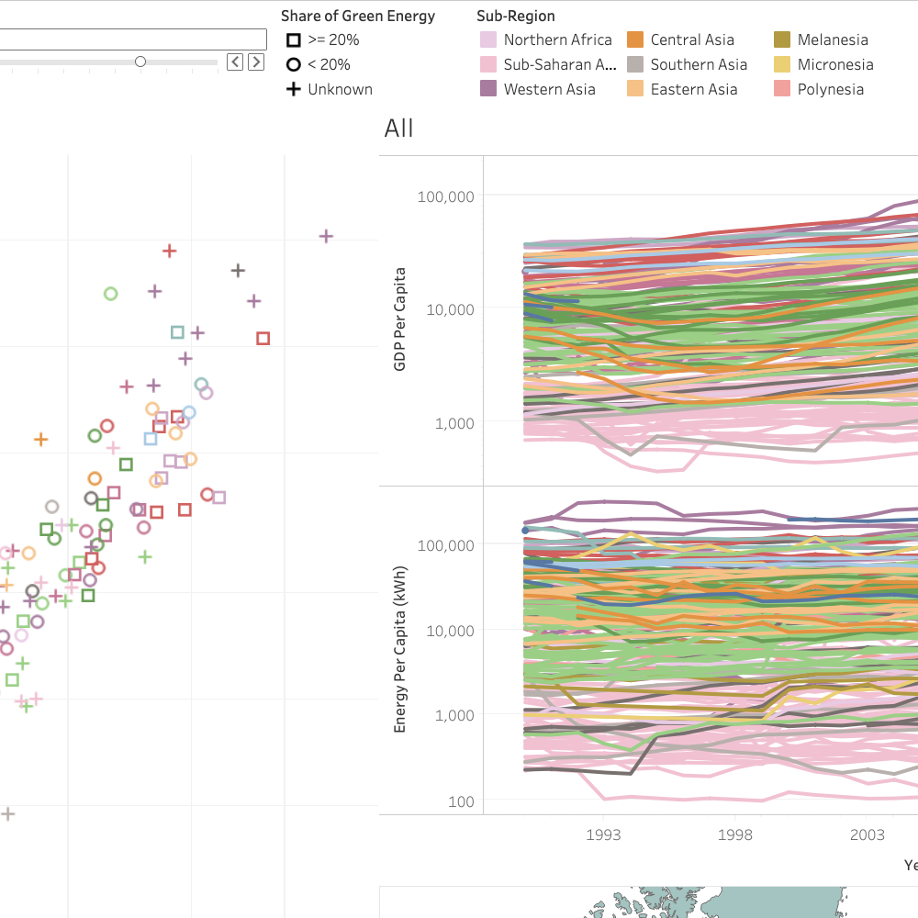Viewport: 918px width, 918px height.
Task: Select the lone orange plus scatter mark
Action: (40, 439)
